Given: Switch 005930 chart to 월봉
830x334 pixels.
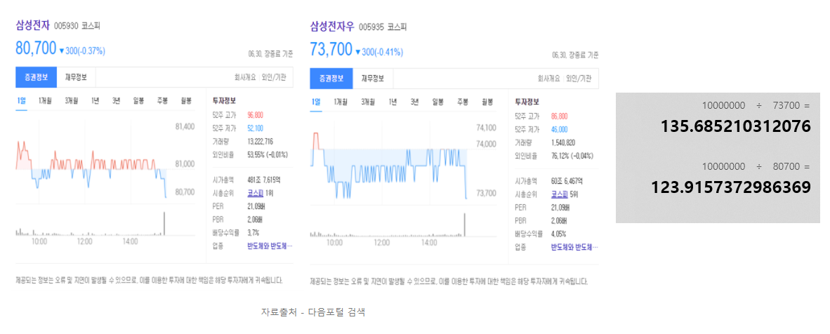Looking at the screenshot, I should 186,100.
